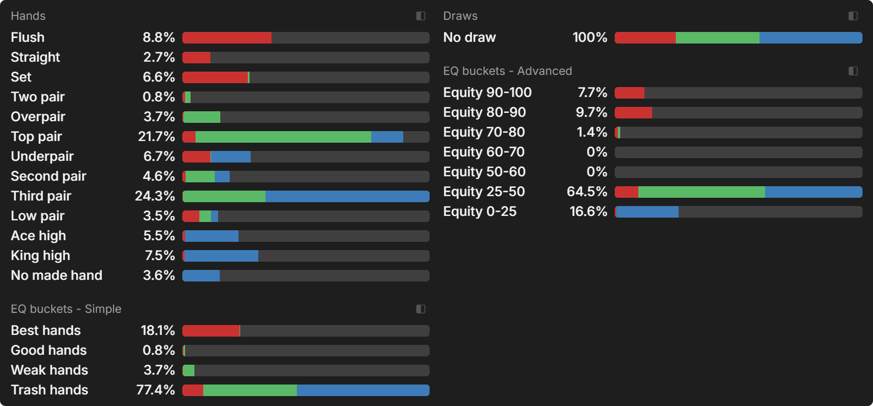
Task: Click the Equity 25-50 green bar segment
Action: (701, 192)
